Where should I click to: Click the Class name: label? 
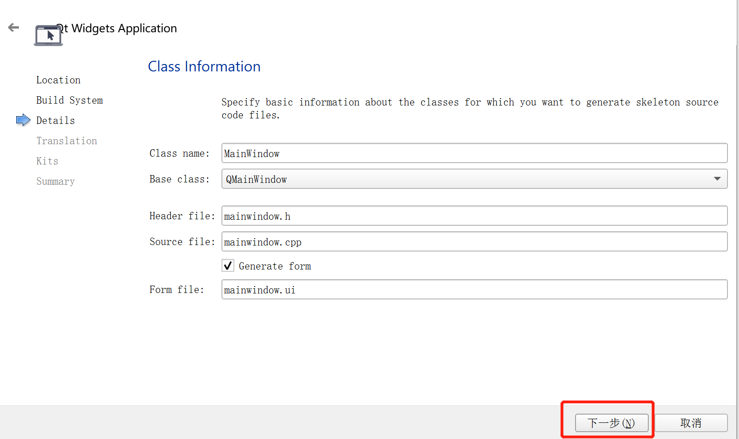click(180, 153)
